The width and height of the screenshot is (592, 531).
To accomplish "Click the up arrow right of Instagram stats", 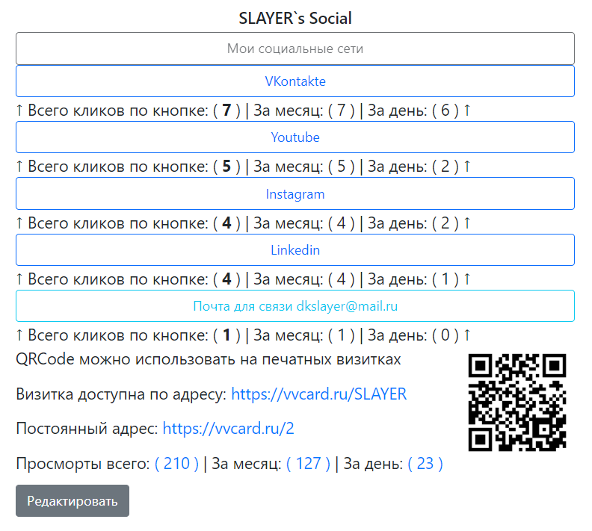I will coord(467,223).
